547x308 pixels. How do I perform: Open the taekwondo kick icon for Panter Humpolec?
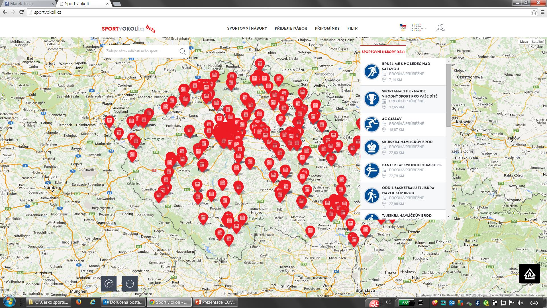tap(372, 170)
